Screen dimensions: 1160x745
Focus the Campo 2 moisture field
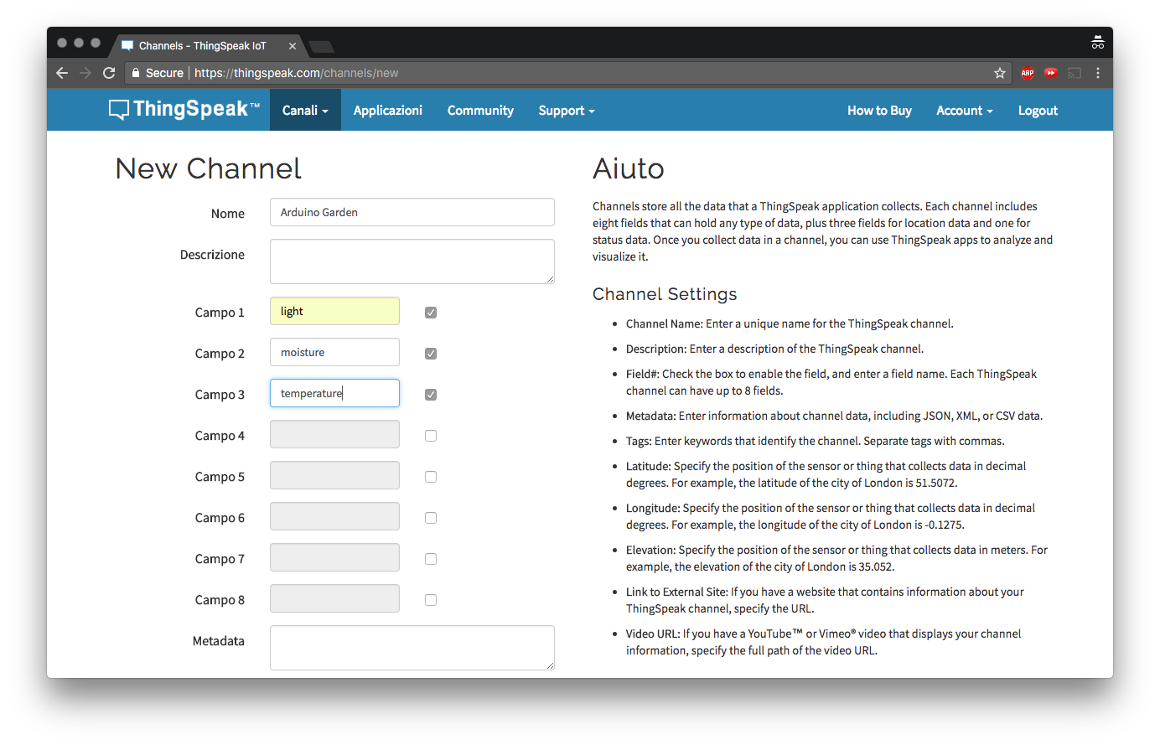point(334,353)
